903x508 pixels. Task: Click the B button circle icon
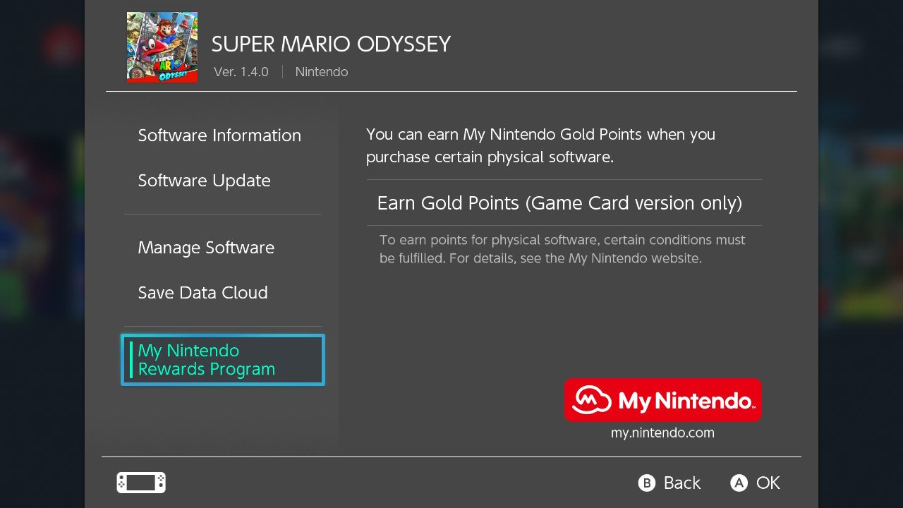point(646,483)
